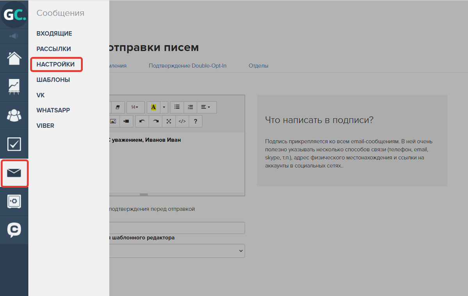The height and width of the screenshot is (296, 468).
Task: Click the eraser clear-formatting tool
Action: (x=117, y=107)
